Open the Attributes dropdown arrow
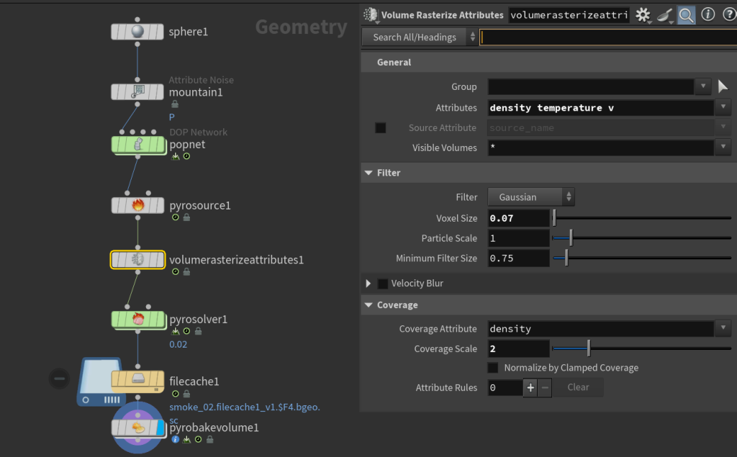 [x=723, y=108]
